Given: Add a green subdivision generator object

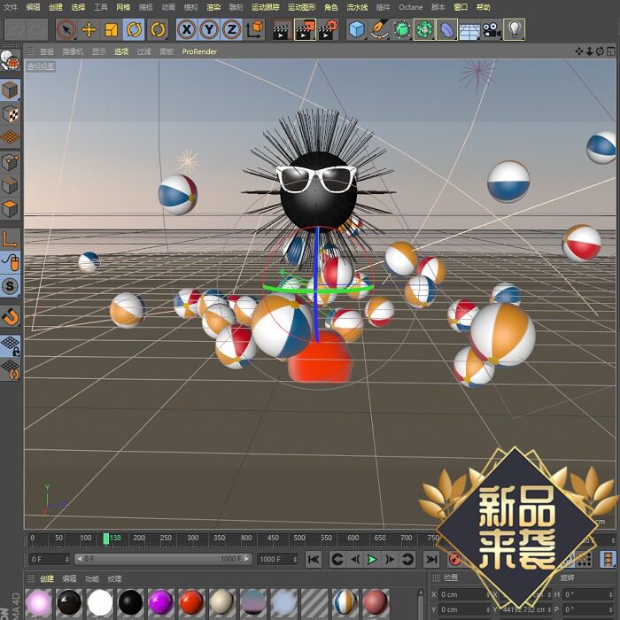Looking at the screenshot, I should (402, 29).
